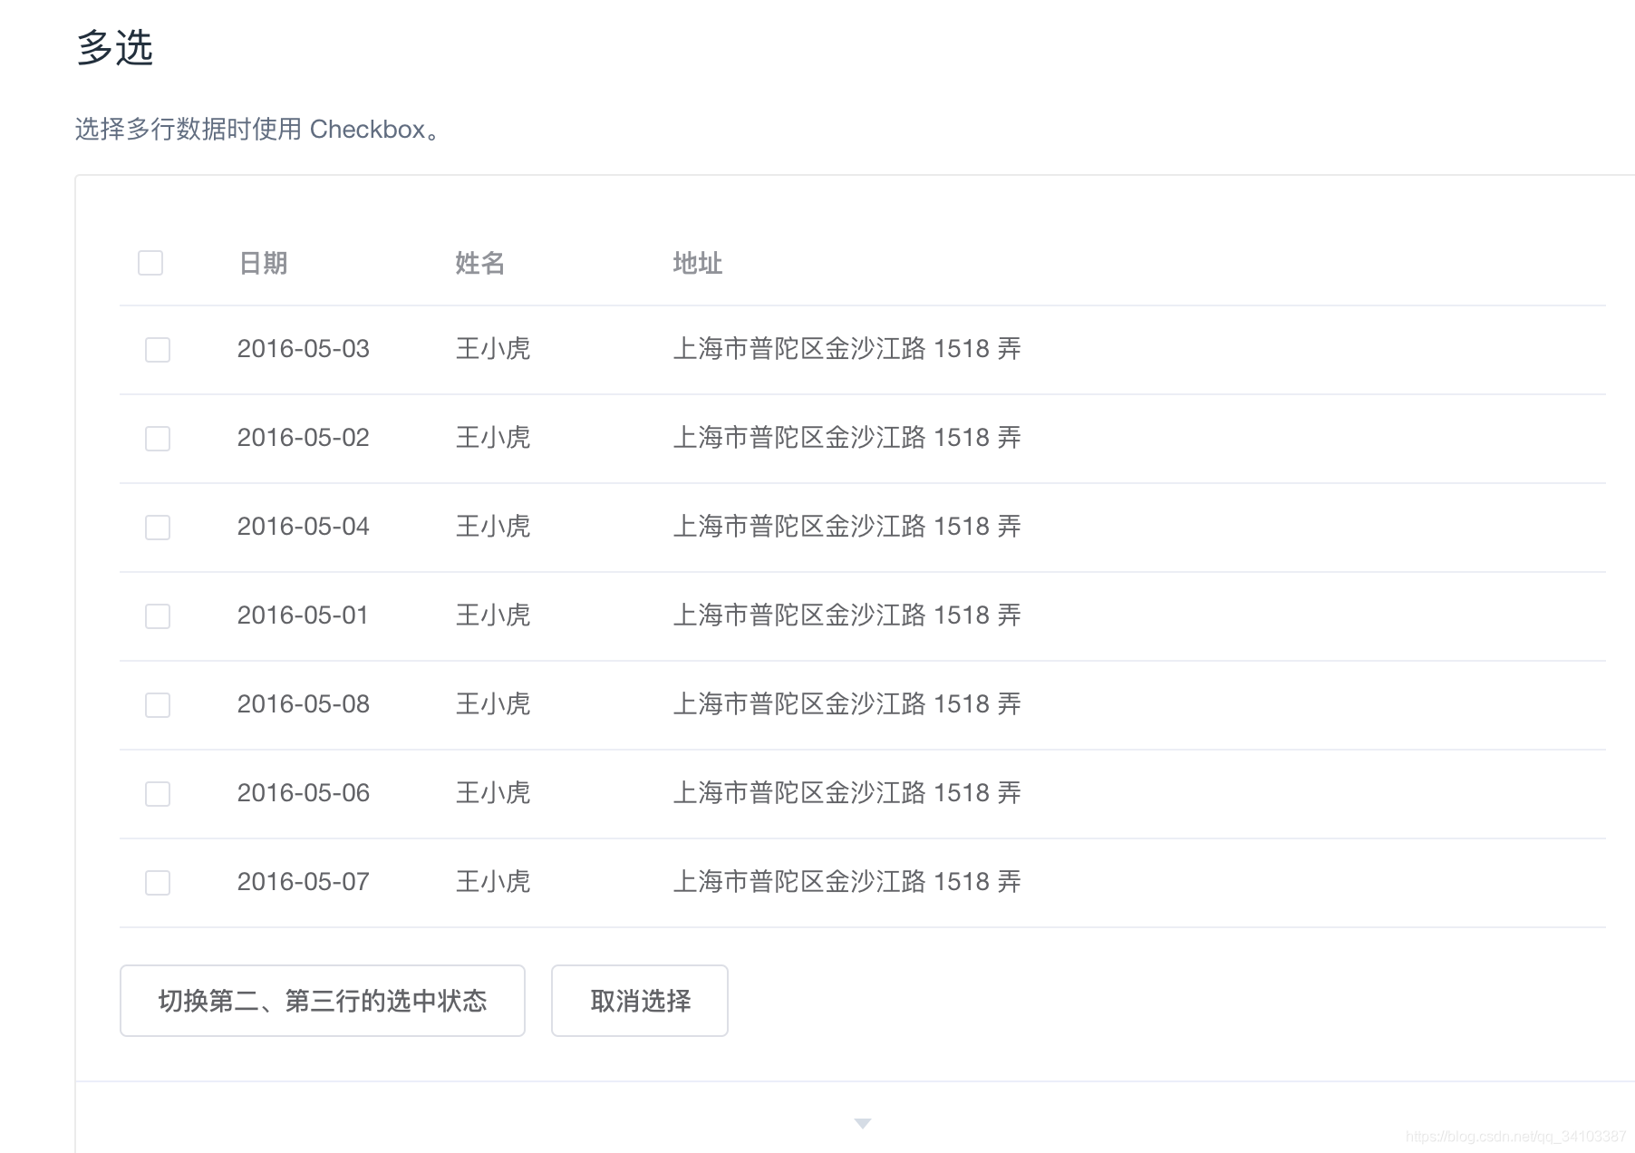Check the checkbox for row 2016-05-06
This screenshot has width=1635, height=1153.
[x=157, y=794]
